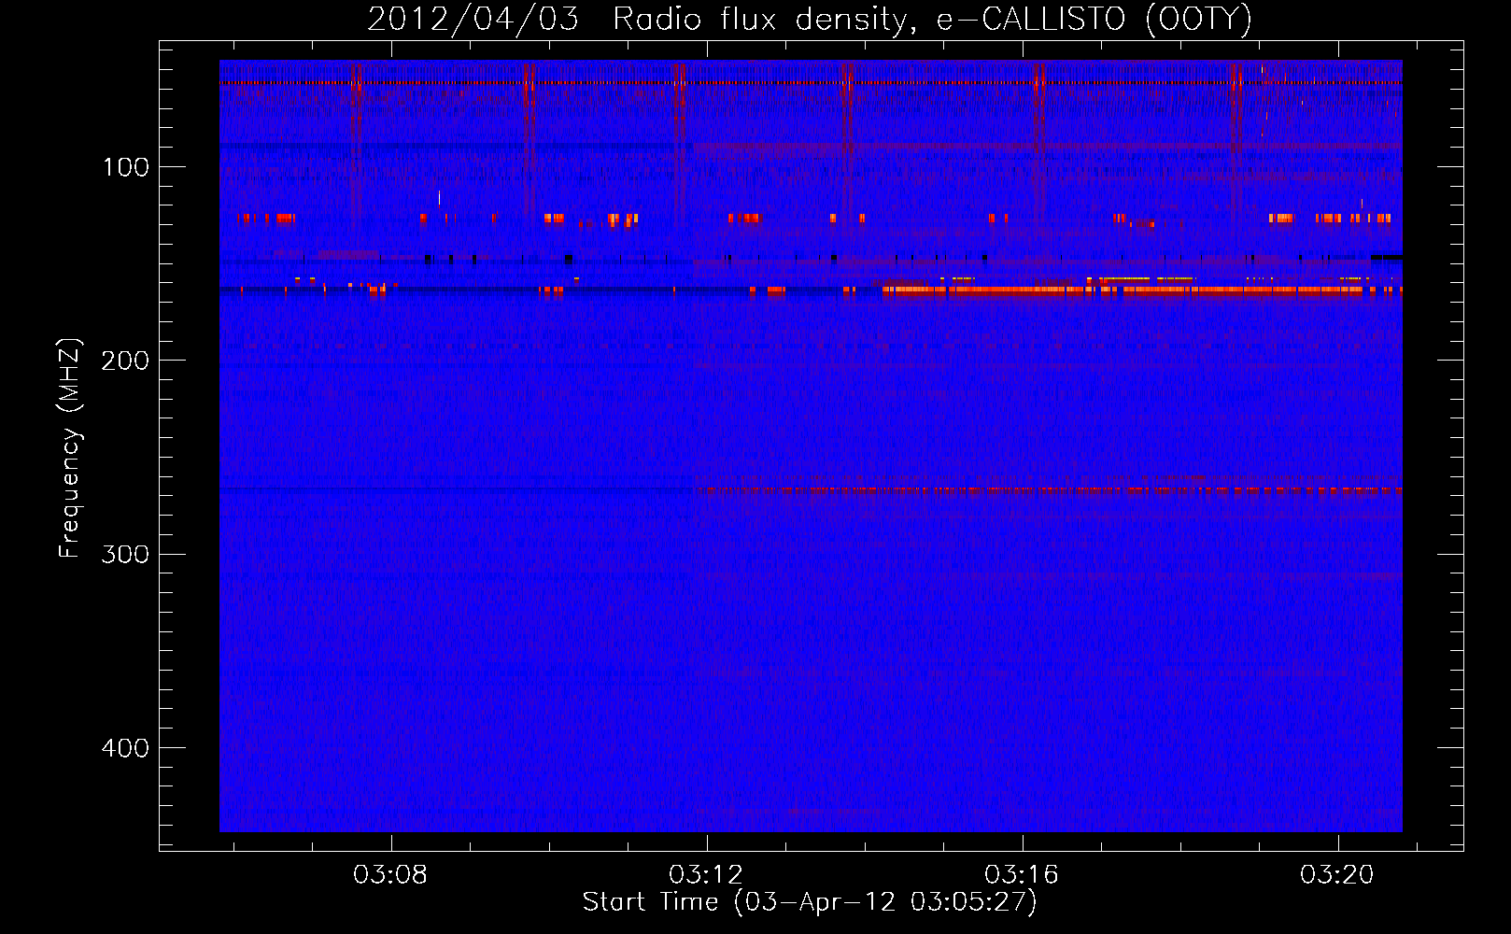
Task: Click the 03:08 time tick label
Action: pyautogui.click(x=390, y=875)
